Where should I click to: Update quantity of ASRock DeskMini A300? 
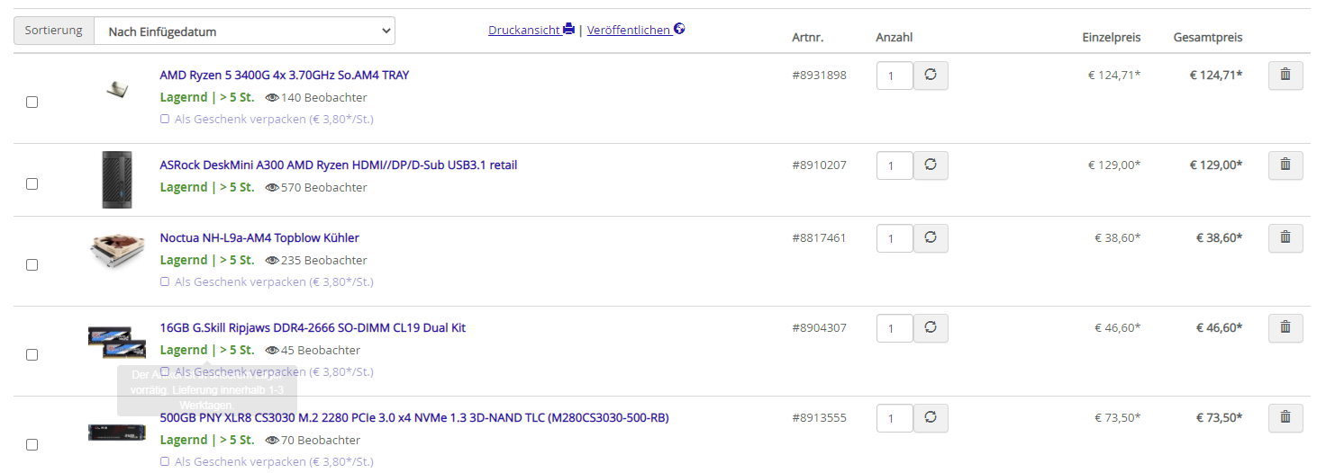(x=931, y=165)
